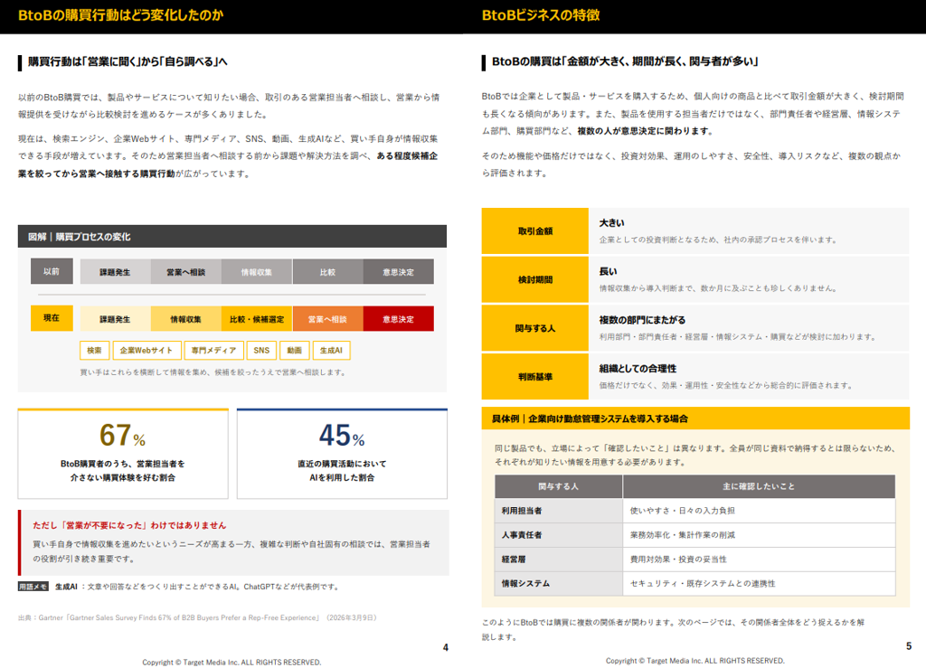926x668 pixels.
Task: Click the title "BtoBの購買行動はどう変化したのか"
Action: point(120,15)
